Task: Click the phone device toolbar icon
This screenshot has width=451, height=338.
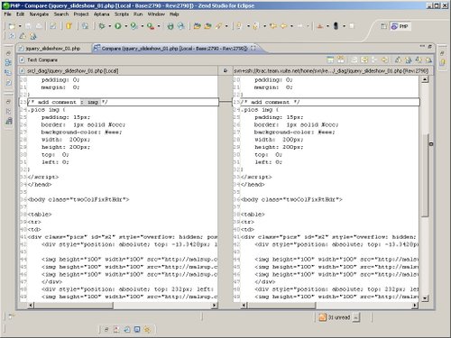Action: click(336, 26)
